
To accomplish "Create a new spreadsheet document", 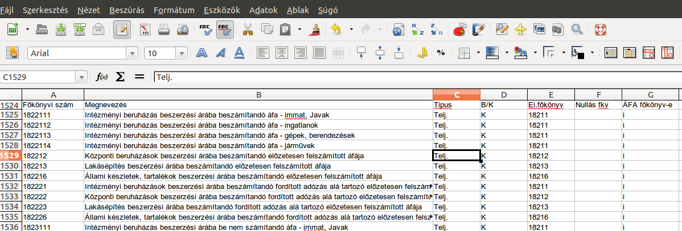I will click(13, 30).
